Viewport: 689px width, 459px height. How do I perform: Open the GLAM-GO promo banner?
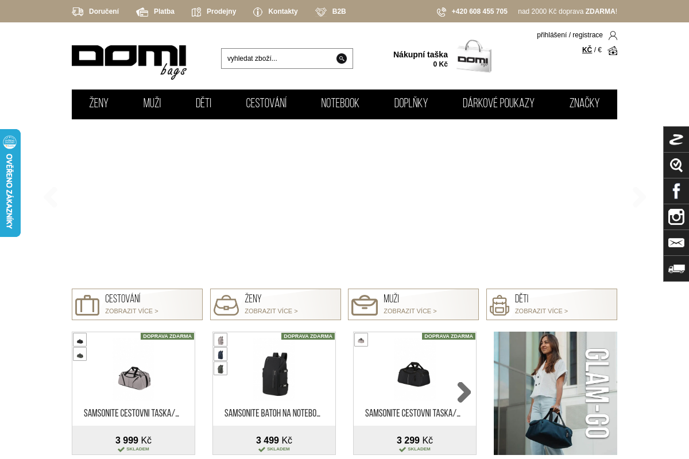coord(555,394)
